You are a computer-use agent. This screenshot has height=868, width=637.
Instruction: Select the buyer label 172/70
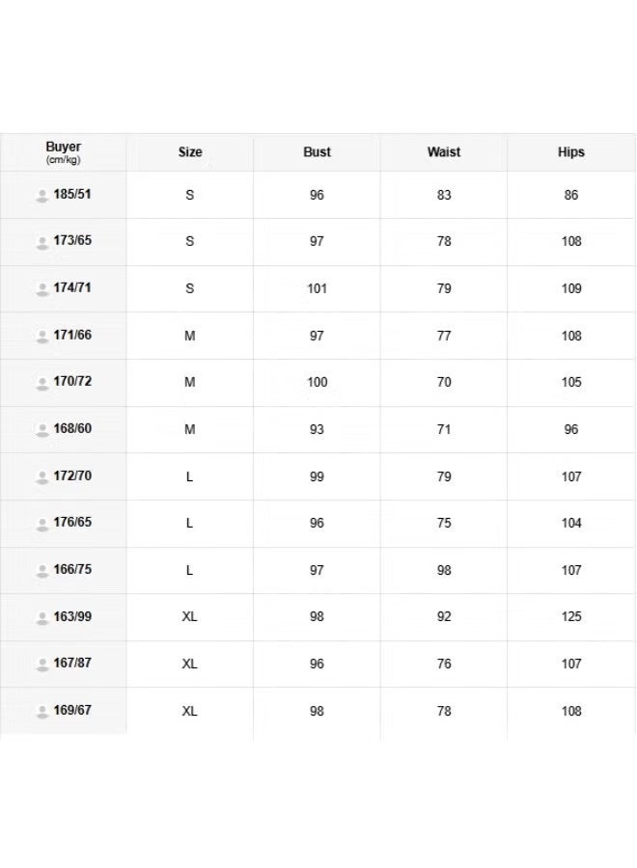[x=72, y=475]
